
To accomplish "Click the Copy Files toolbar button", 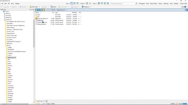I will coord(5,7).
